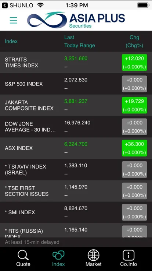The height and width of the screenshot is (271, 152).
Task: Tap the Co.Info icon
Action: (129, 255)
